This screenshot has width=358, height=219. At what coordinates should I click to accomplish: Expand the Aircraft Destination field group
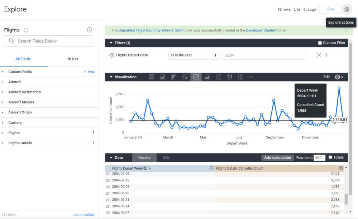2,92
